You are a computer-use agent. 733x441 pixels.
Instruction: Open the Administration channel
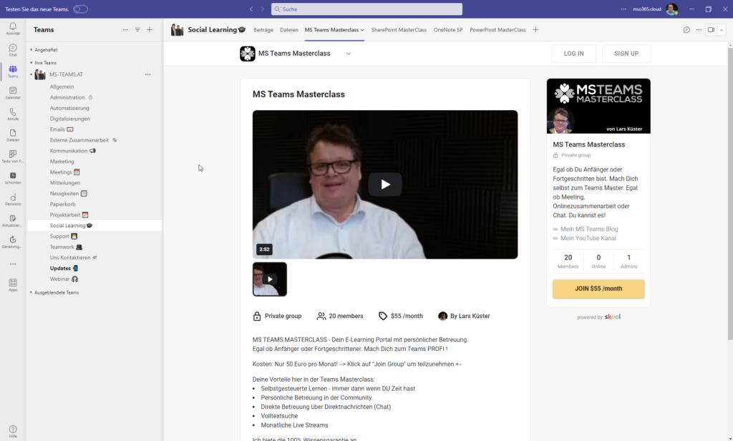pos(67,97)
